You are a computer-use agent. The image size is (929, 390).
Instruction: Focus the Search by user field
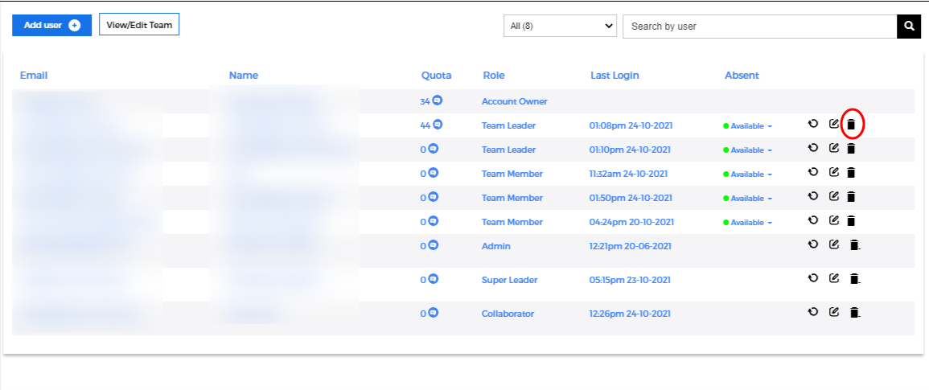pos(759,27)
